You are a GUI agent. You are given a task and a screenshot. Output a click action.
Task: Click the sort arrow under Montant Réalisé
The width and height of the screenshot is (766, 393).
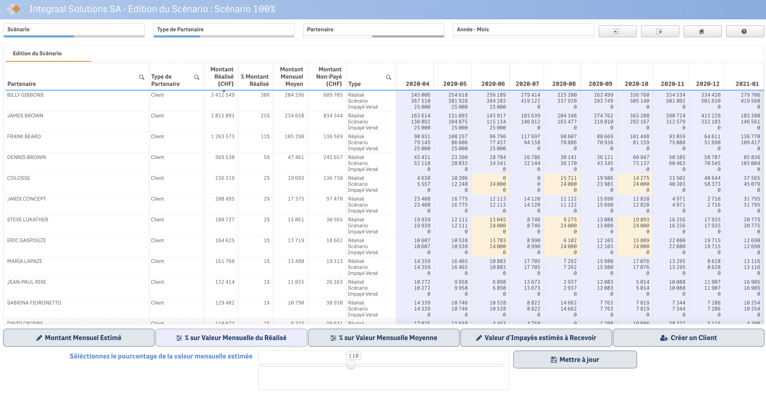click(224, 91)
